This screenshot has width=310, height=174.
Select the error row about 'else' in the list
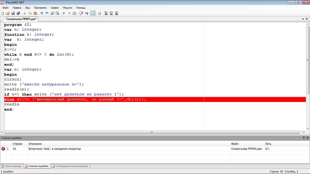pos(155,149)
